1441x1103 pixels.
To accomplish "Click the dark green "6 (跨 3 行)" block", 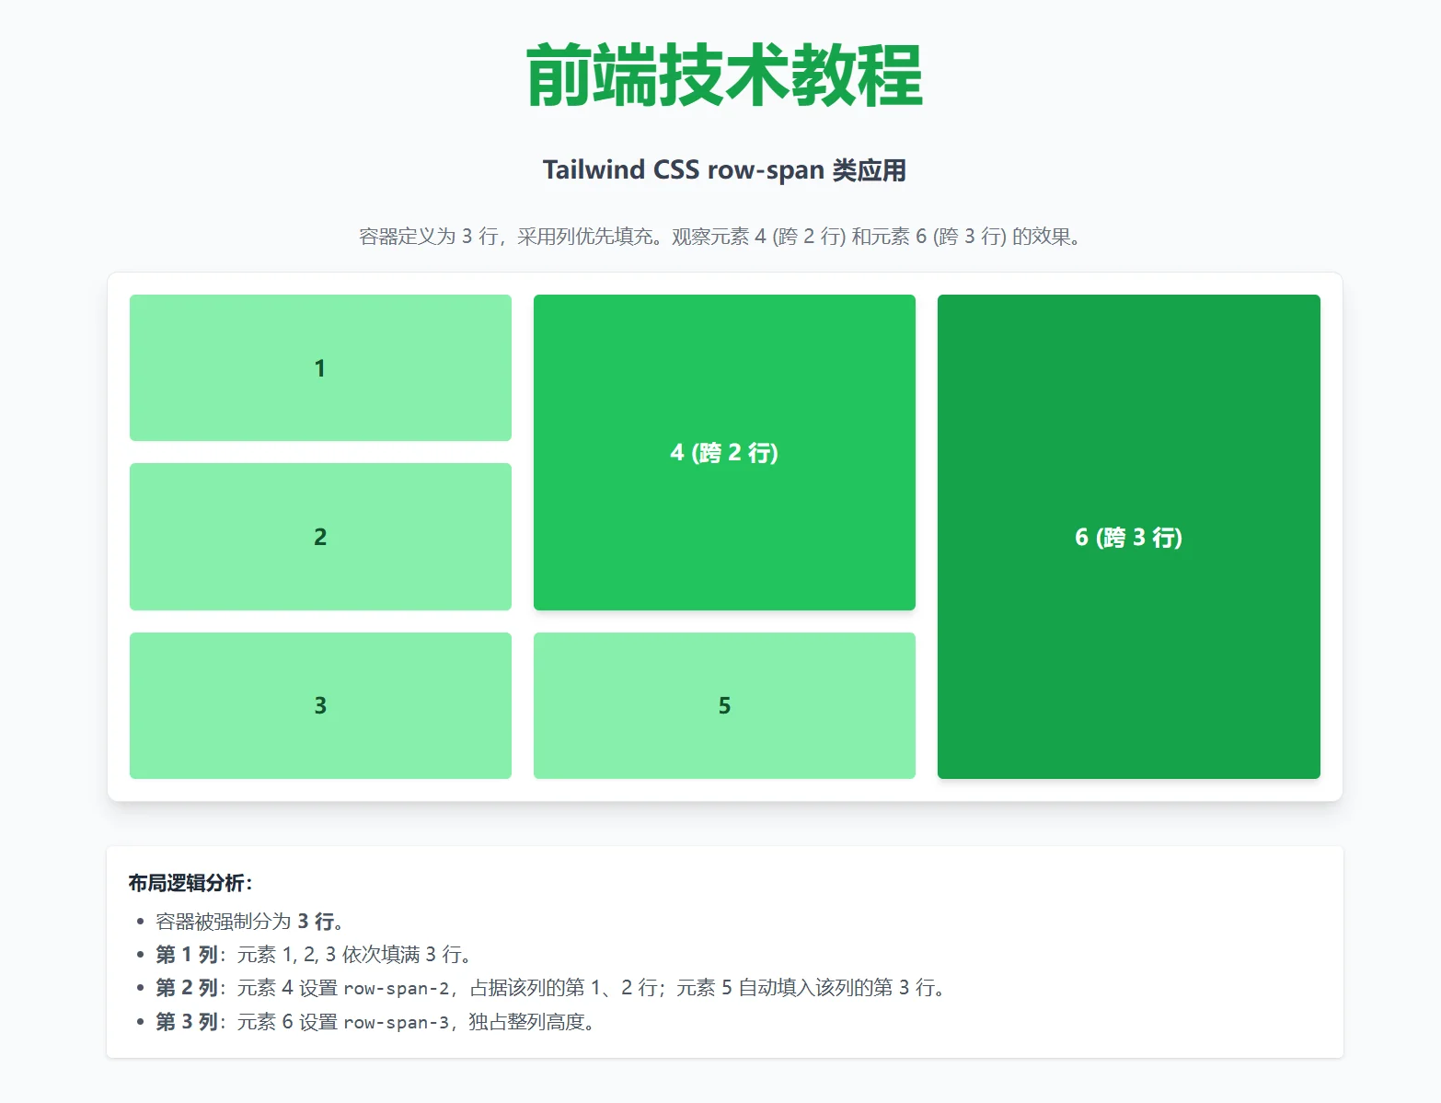I will pos(1128,537).
